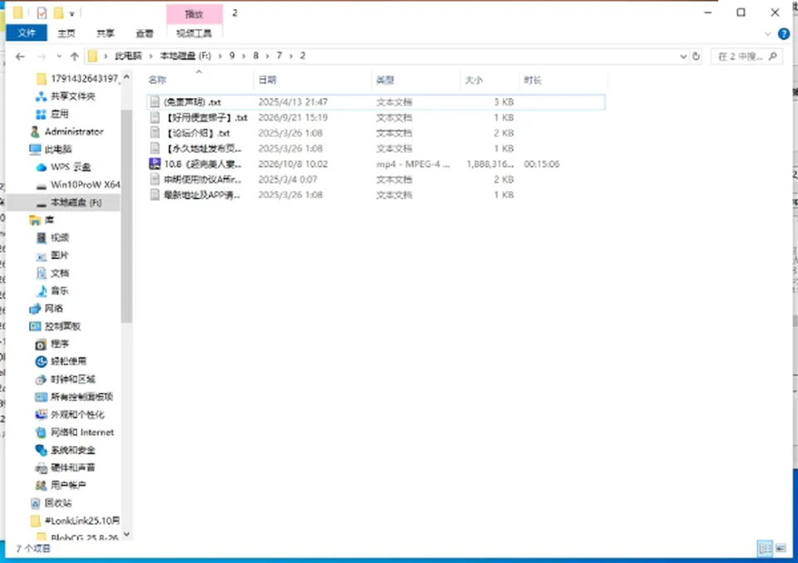Click the search magnifier icon in search box
The height and width of the screenshot is (563, 798).
pos(772,56)
